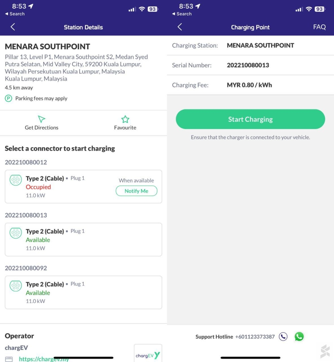
Task: Tap the Get Directions arrow icon
Action: [41, 119]
